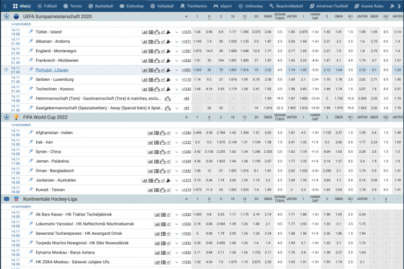Open the trend graph icon for Syrien - China

170,152
